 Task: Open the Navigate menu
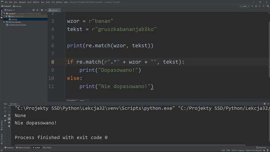coord(22,2)
